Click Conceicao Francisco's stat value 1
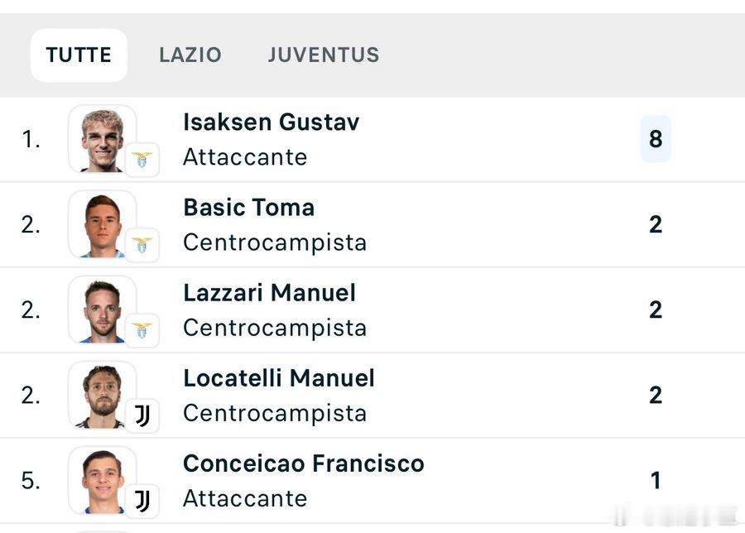745x533 pixels. coord(656,480)
